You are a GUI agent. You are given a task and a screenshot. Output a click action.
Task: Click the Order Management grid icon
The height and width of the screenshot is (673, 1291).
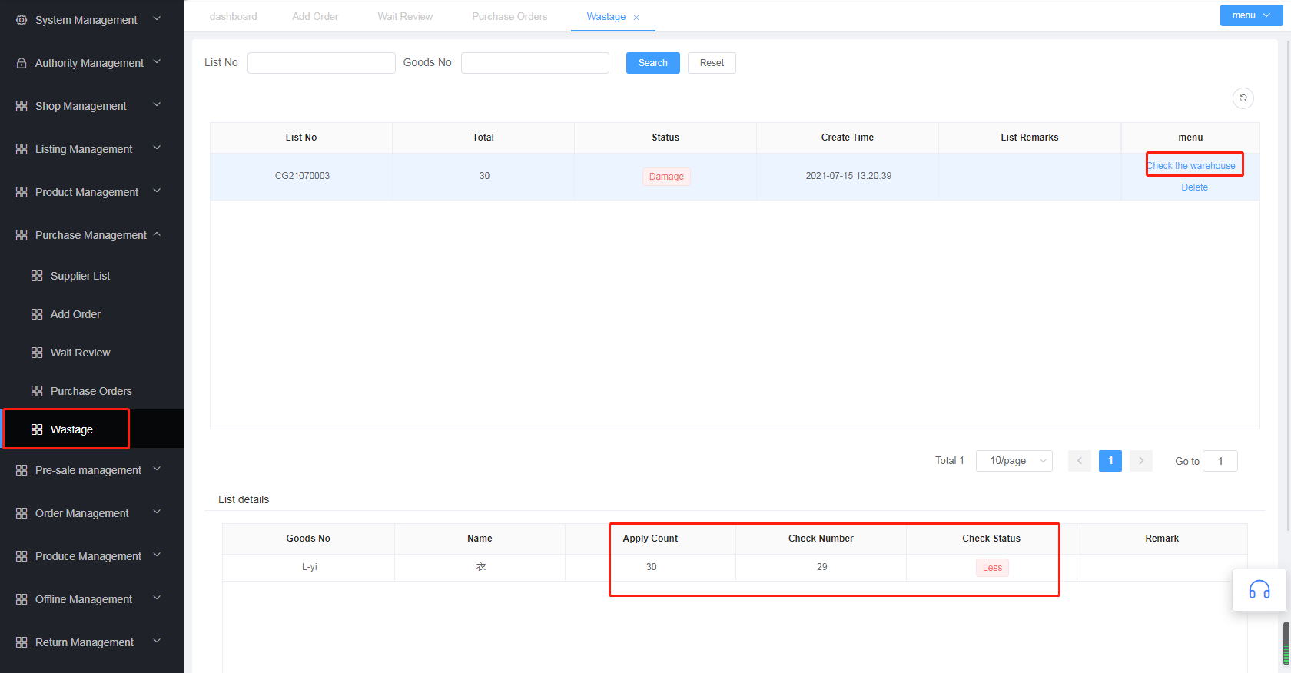(22, 513)
